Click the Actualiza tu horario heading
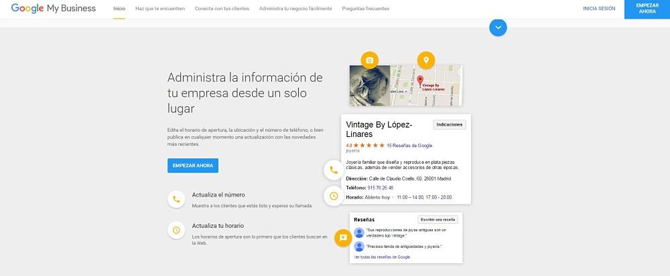 click(x=218, y=226)
